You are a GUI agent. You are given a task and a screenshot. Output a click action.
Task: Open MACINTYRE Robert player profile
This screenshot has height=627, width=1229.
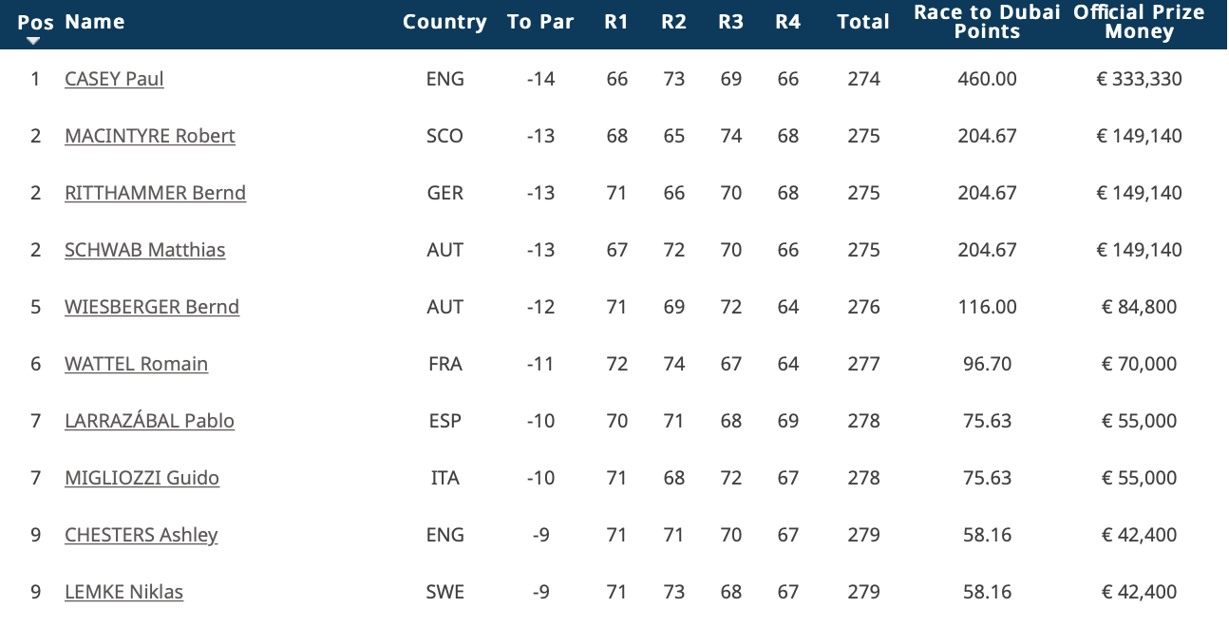pyautogui.click(x=150, y=136)
